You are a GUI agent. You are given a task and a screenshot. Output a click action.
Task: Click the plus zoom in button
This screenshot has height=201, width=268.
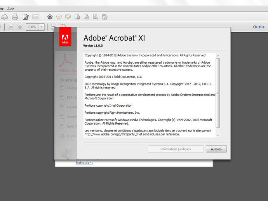click(20, 27)
